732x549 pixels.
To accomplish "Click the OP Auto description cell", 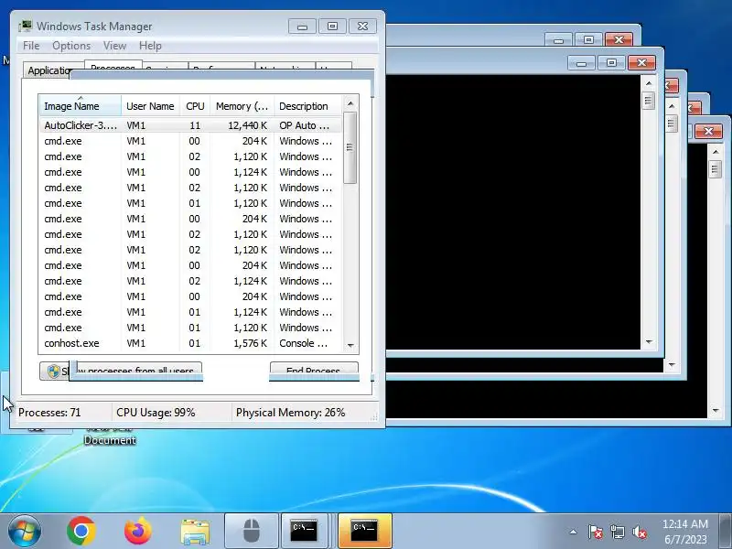I will click(304, 125).
